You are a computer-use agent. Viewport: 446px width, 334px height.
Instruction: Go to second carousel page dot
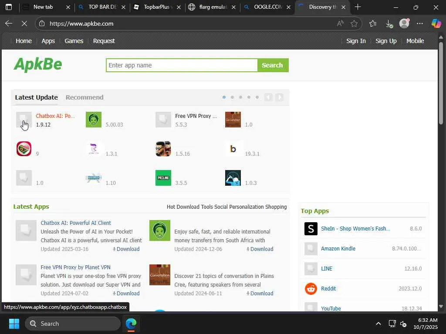pos(233,97)
